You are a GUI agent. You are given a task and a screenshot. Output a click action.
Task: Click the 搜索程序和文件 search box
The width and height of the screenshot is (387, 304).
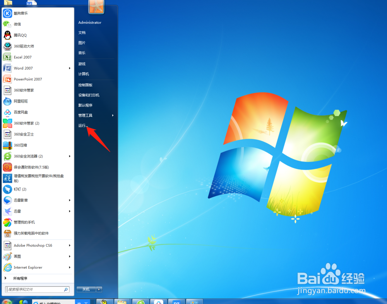coord(37,289)
